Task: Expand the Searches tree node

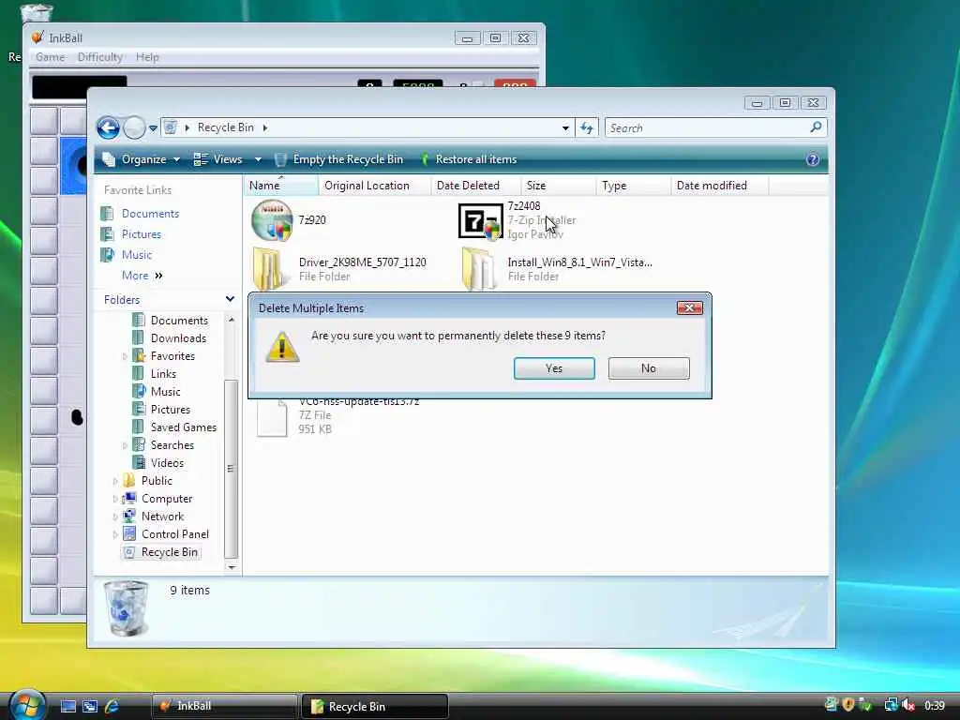Action: point(125,445)
